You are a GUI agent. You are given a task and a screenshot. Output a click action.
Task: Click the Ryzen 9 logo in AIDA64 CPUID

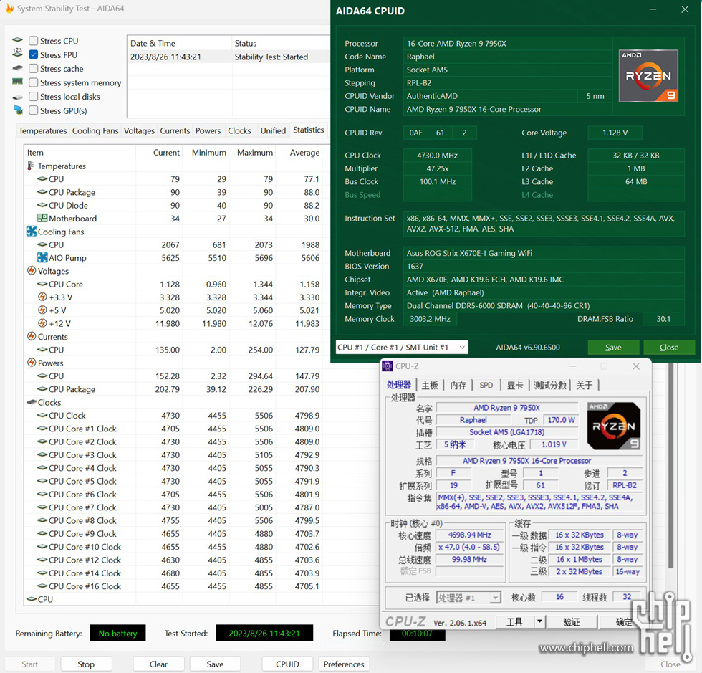coord(648,76)
